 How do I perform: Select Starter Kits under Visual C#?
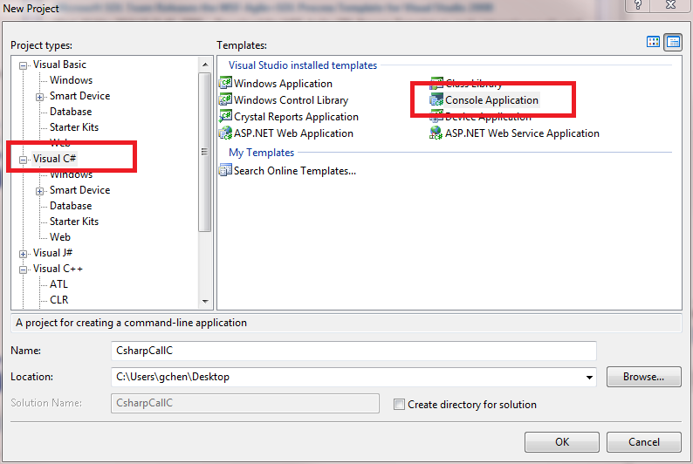click(74, 222)
